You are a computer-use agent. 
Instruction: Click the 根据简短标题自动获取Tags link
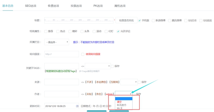point(61,71)
